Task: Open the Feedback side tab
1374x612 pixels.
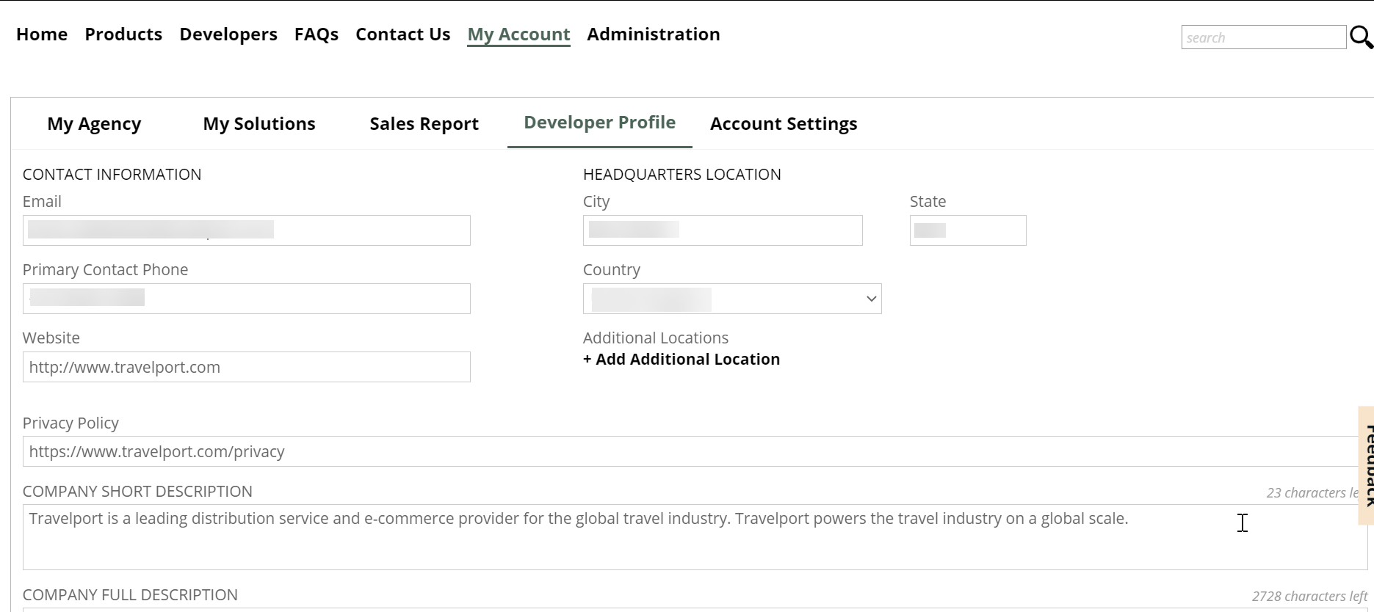Action: (1367, 465)
